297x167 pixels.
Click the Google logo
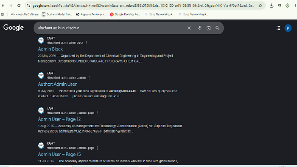(14, 28)
